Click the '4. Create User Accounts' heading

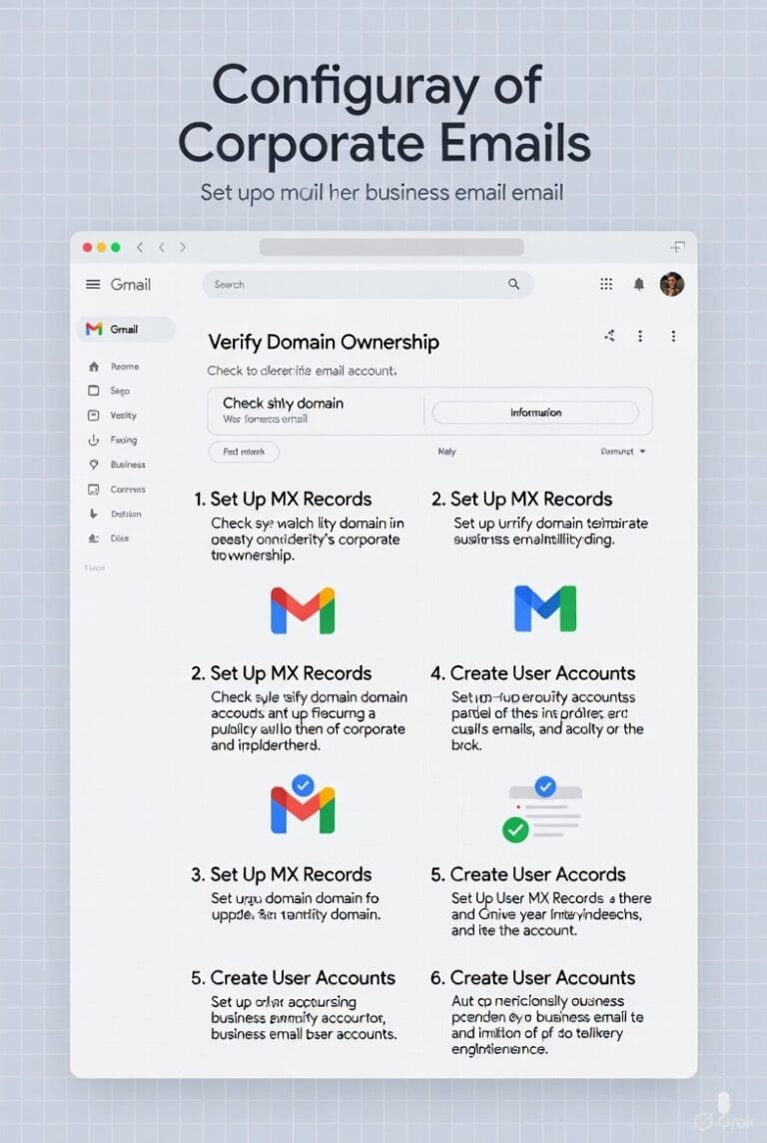[533, 673]
